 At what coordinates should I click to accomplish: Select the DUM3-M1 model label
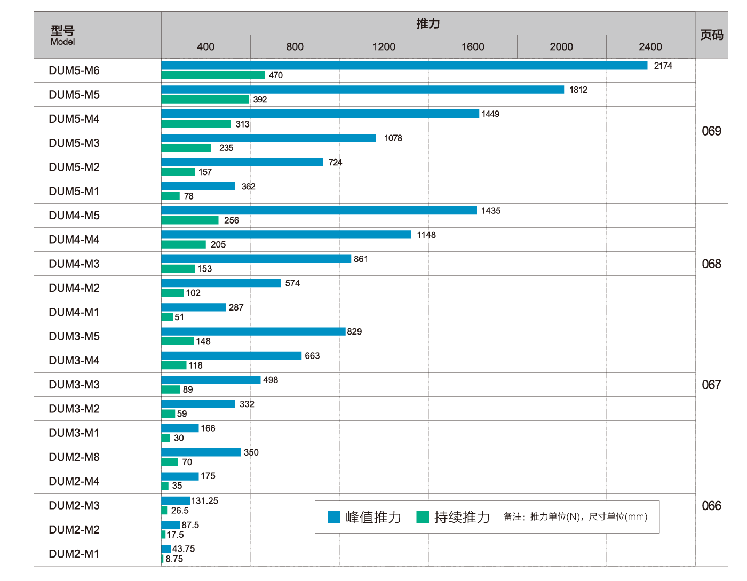coord(74,433)
